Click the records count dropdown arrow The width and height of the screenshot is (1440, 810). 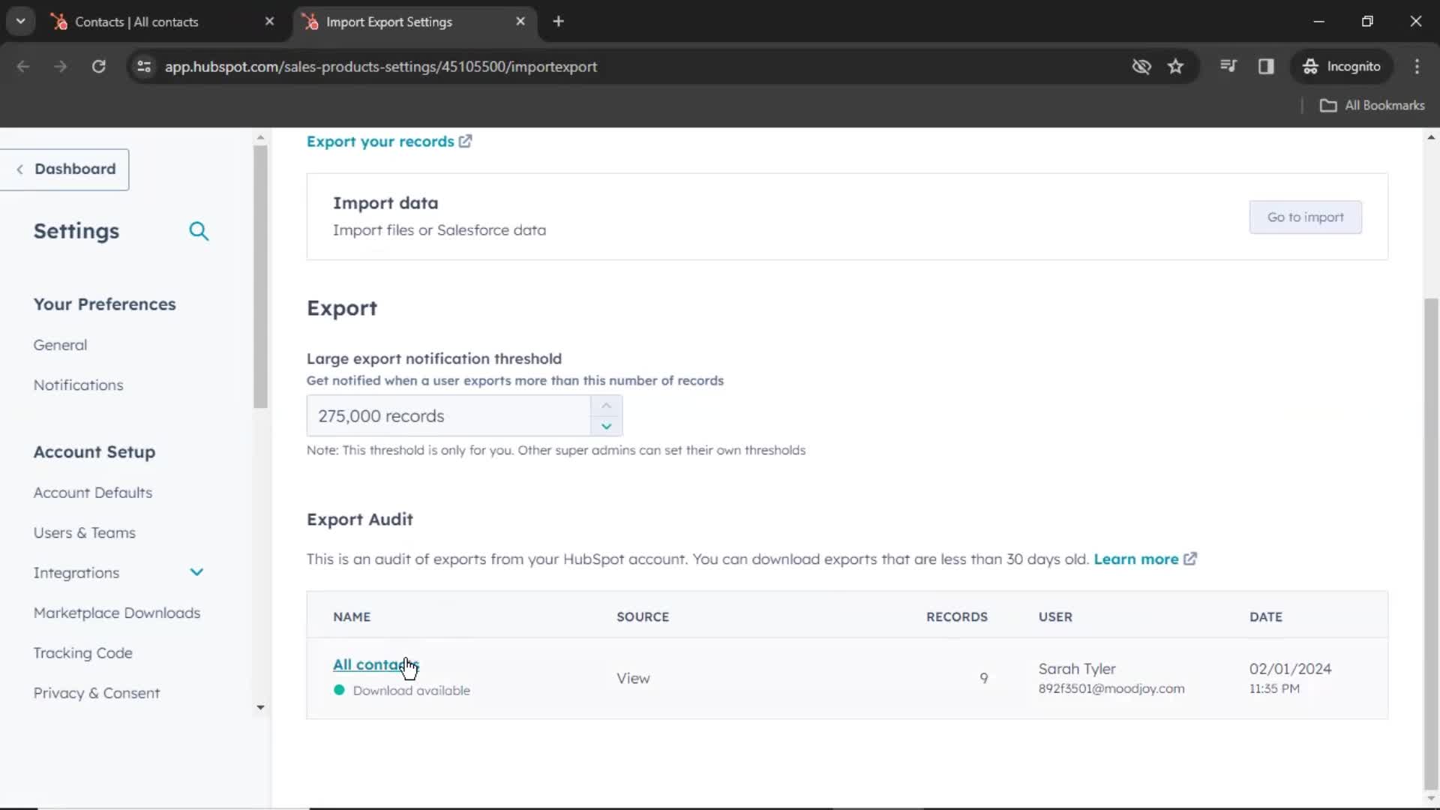607,425
